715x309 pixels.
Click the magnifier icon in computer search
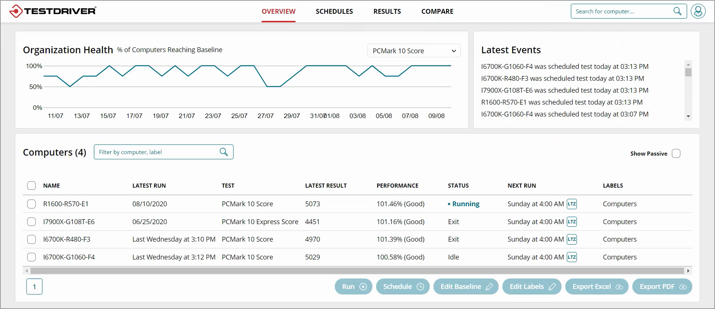click(x=677, y=11)
